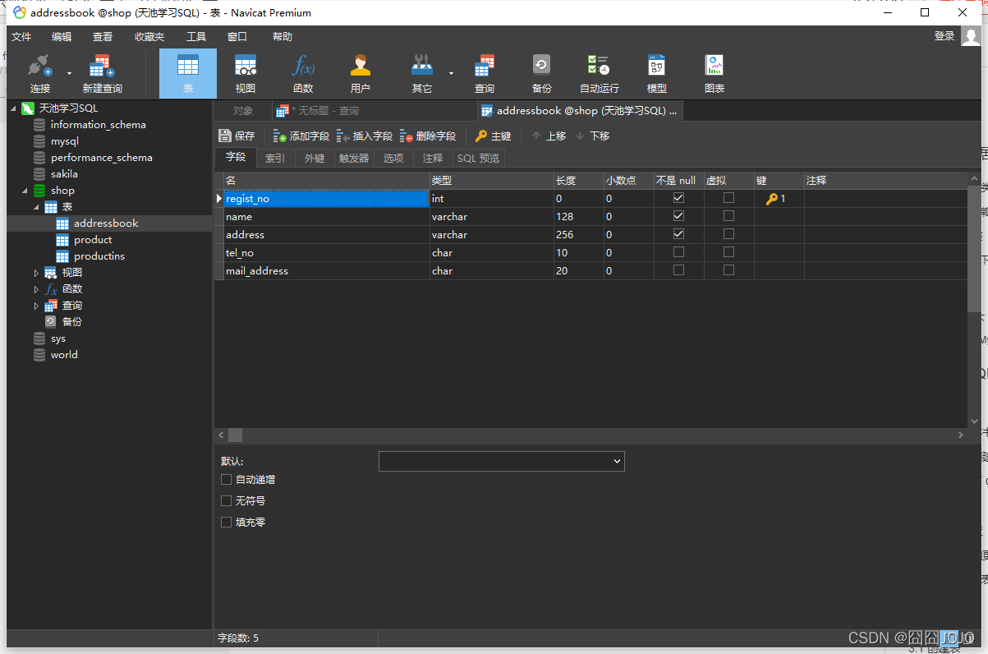Screen dimensions: 988x654
Task: Enable the 无符号 unsigned checkbox
Action: [227, 501]
